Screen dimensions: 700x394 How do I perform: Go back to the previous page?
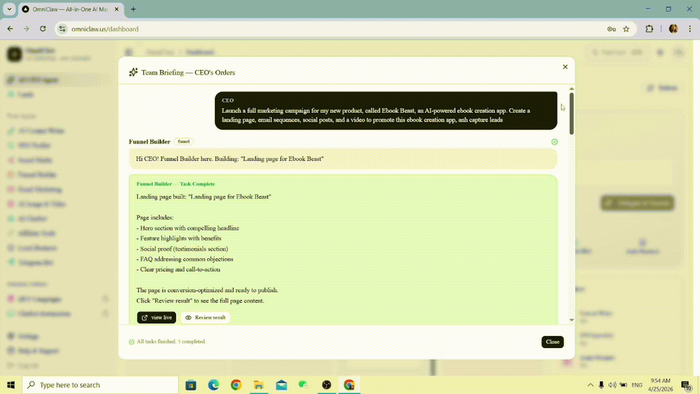(10, 29)
